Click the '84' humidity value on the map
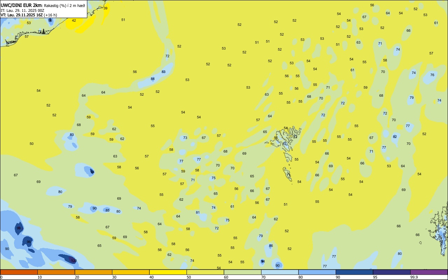The width and height of the screenshot is (448, 280). [153, 79]
